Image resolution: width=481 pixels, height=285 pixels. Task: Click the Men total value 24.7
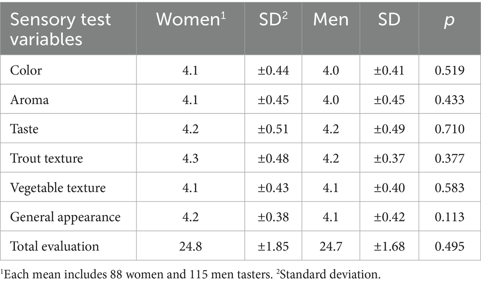coord(330,246)
